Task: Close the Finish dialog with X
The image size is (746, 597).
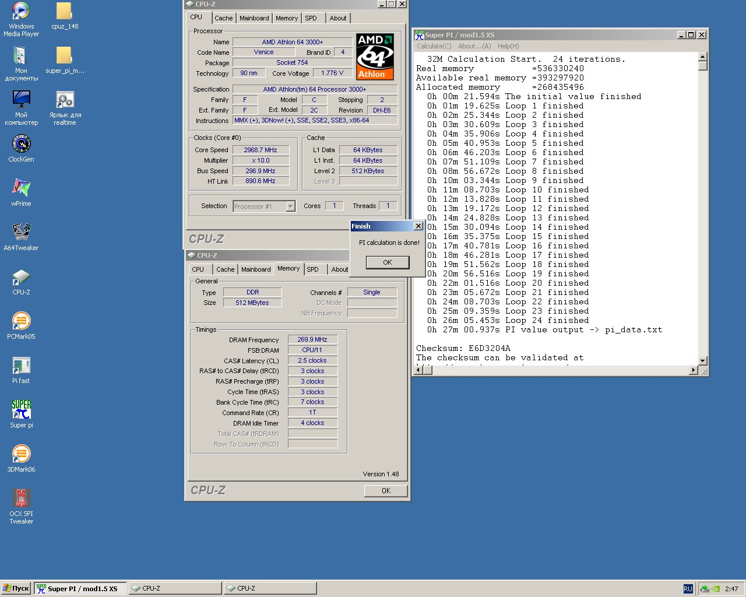Action: 418,226
